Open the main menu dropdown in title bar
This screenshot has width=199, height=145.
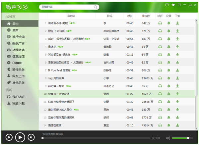(179, 5)
